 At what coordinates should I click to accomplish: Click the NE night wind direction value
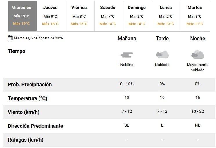pyautogui.click(x=198, y=125)
